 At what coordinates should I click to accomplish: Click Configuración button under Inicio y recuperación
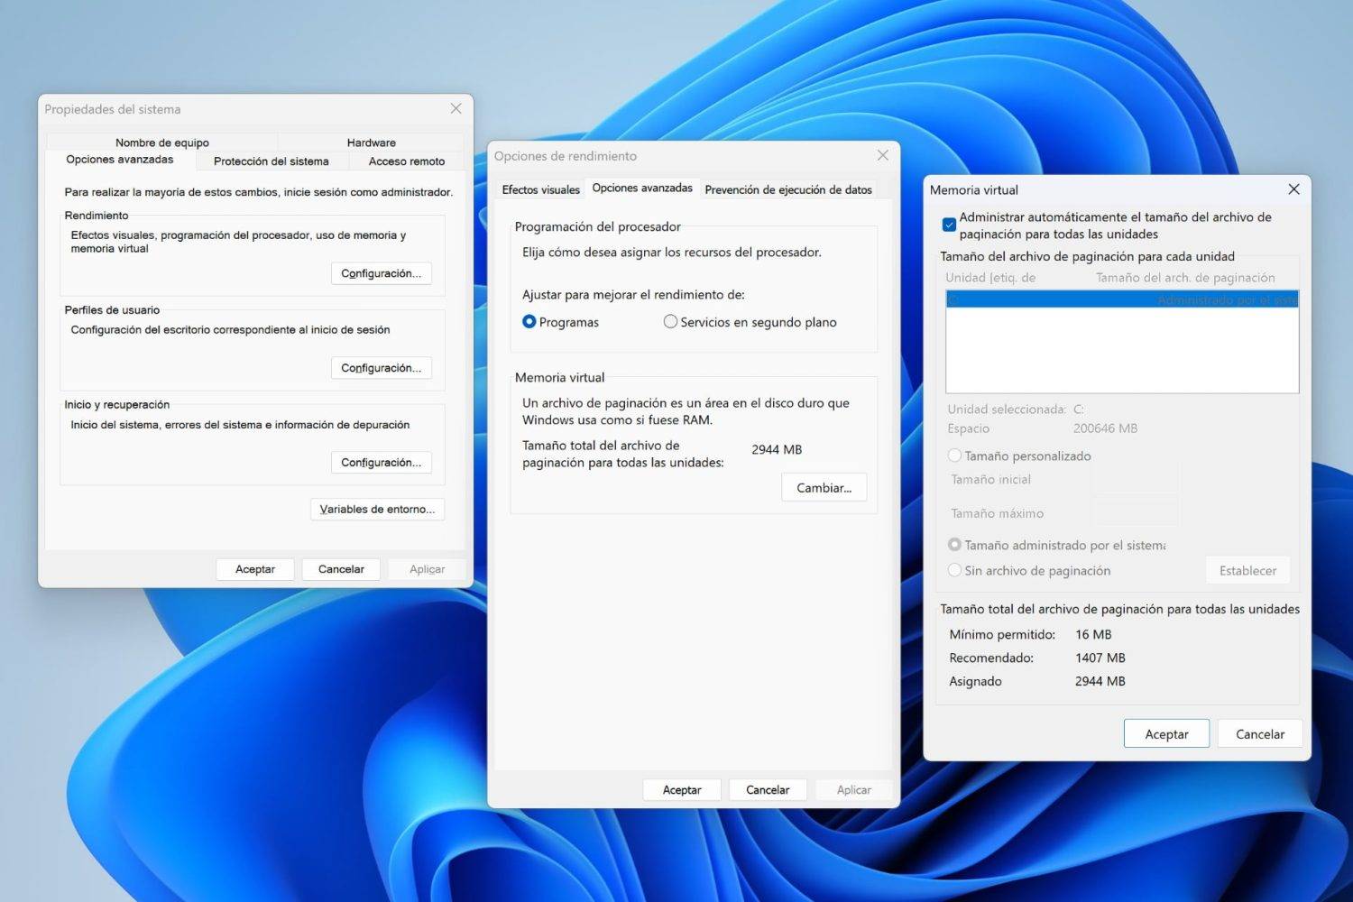382,463
